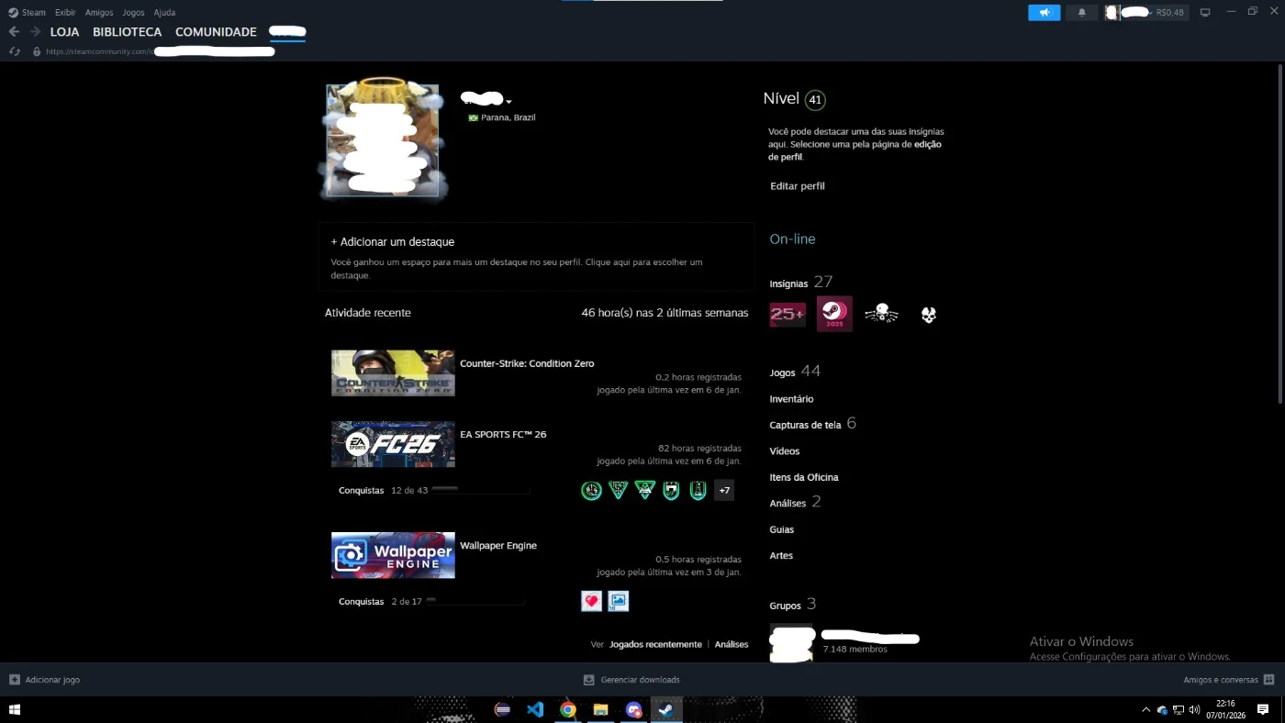This screenshot has height=723, width=1285.
Task: Expand the profile name dropdown arrow
Action: click(x=508, y=102)
